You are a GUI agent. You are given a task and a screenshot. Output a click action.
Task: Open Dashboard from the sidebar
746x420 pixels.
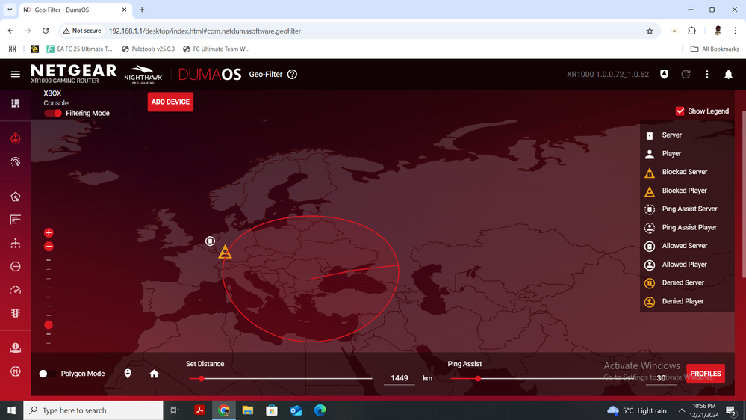click(15, 103)
